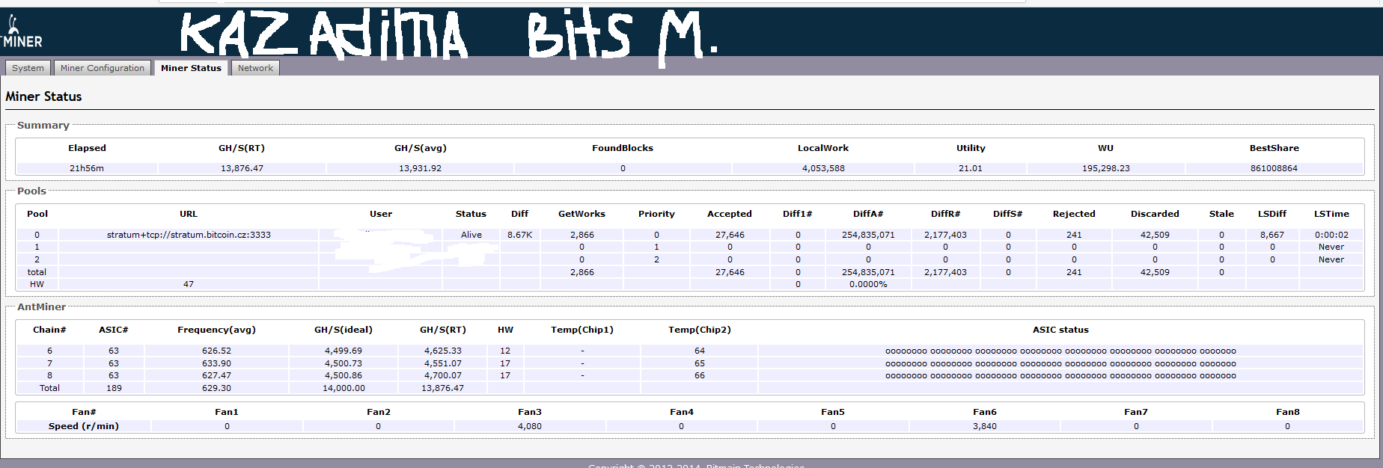Viewport: 1383px width, 468px height.
Task: Switch to Miner Configuration tab
Action: coord(103,68)
